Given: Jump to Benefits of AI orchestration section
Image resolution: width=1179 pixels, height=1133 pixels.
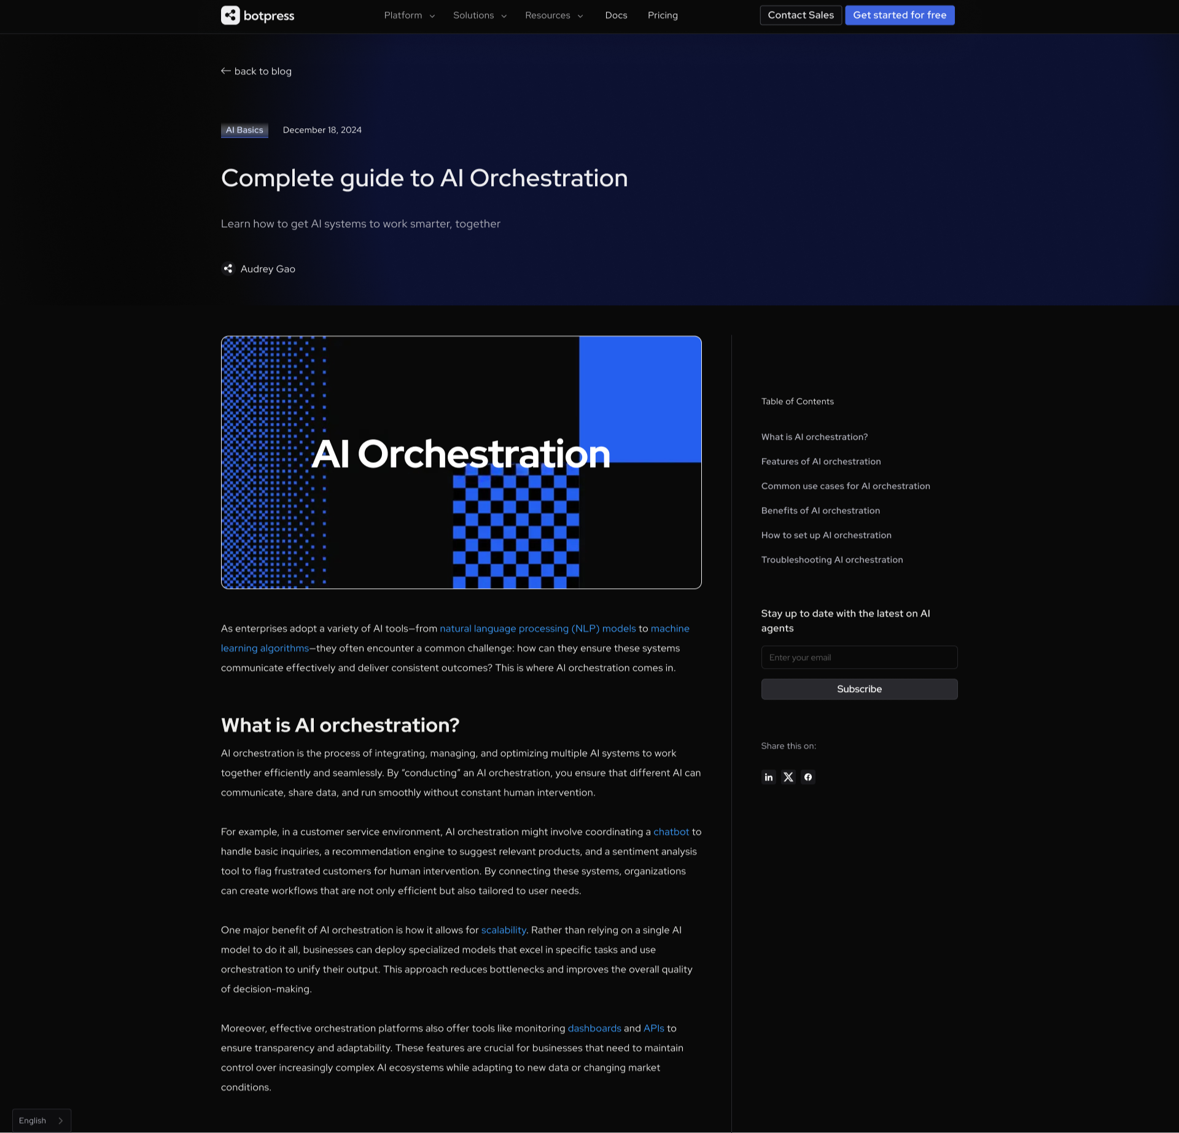Looking at the screenshot, I should 820,510.
